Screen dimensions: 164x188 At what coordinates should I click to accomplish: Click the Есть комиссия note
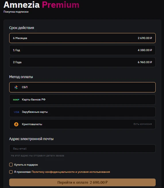click(143, 124)
